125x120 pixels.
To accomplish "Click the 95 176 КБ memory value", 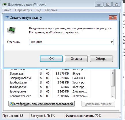I will [62, 73].
